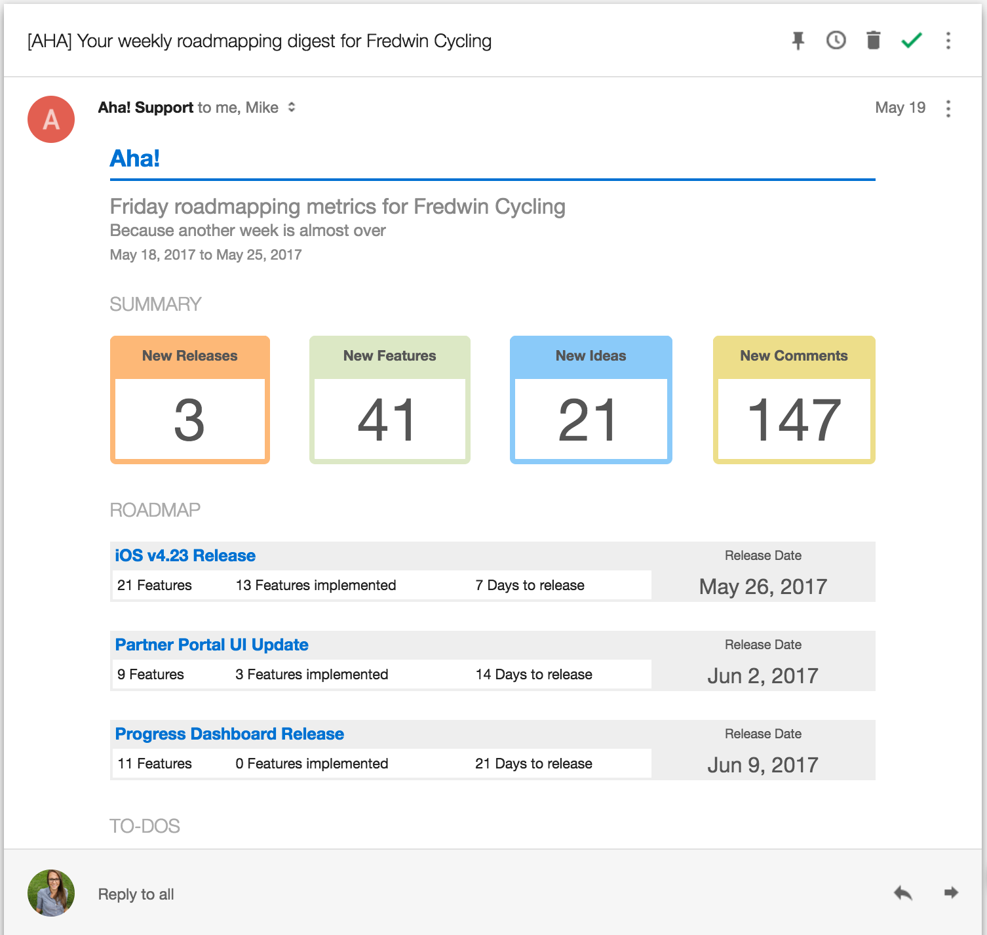Click the forward arrow icon
The width and height of the screenshot is (987, 935).
[x=951, y=892]
